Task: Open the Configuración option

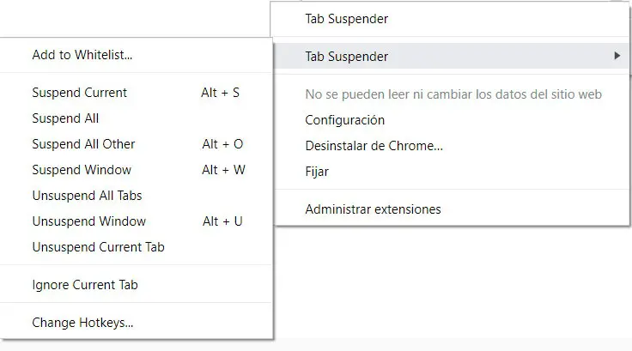Action: [x=344, y=120]
